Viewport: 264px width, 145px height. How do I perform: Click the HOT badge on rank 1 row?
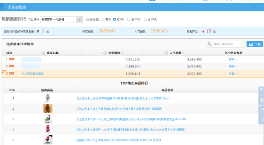(x=11, y=59)
